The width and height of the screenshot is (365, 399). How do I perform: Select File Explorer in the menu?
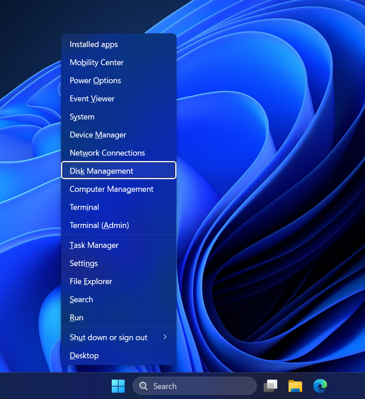tap(119, 281)
